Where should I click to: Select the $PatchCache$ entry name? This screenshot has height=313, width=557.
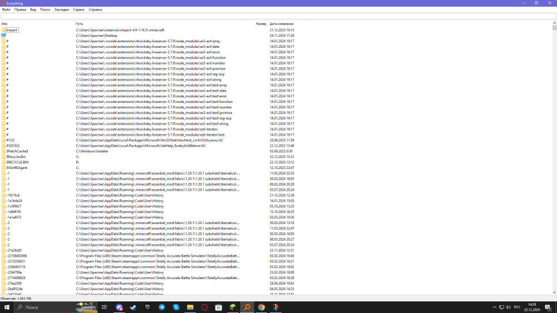(x=17, y=151)
